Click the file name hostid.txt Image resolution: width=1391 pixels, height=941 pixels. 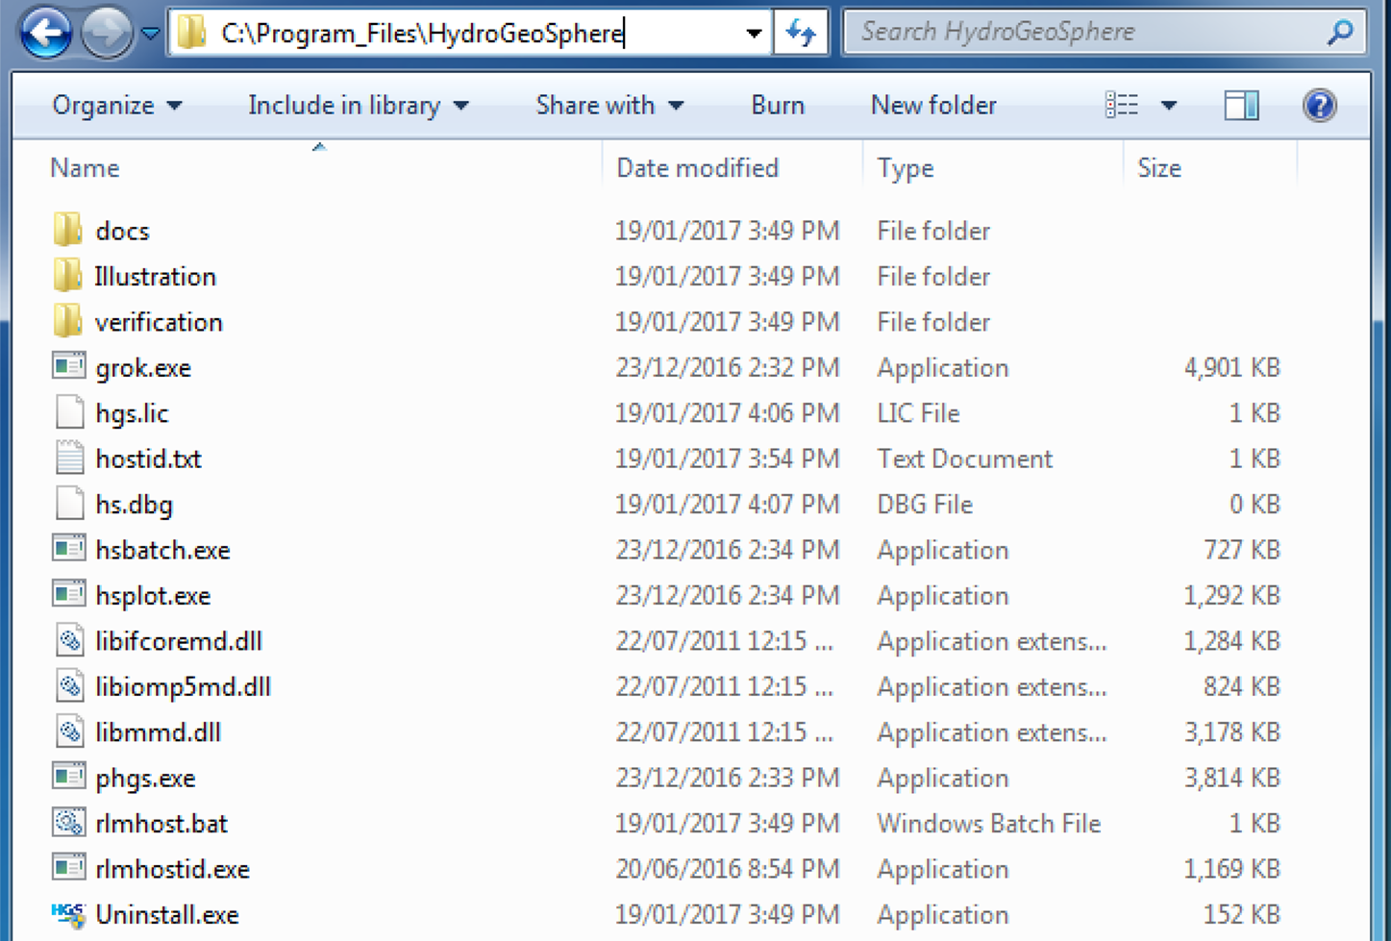[x=148, y=458]
